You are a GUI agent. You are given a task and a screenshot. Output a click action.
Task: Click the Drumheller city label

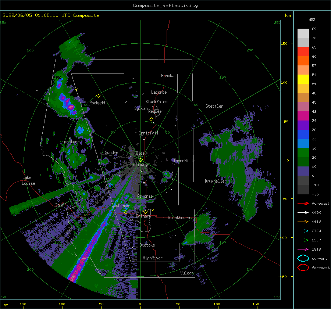pos(216,181)
